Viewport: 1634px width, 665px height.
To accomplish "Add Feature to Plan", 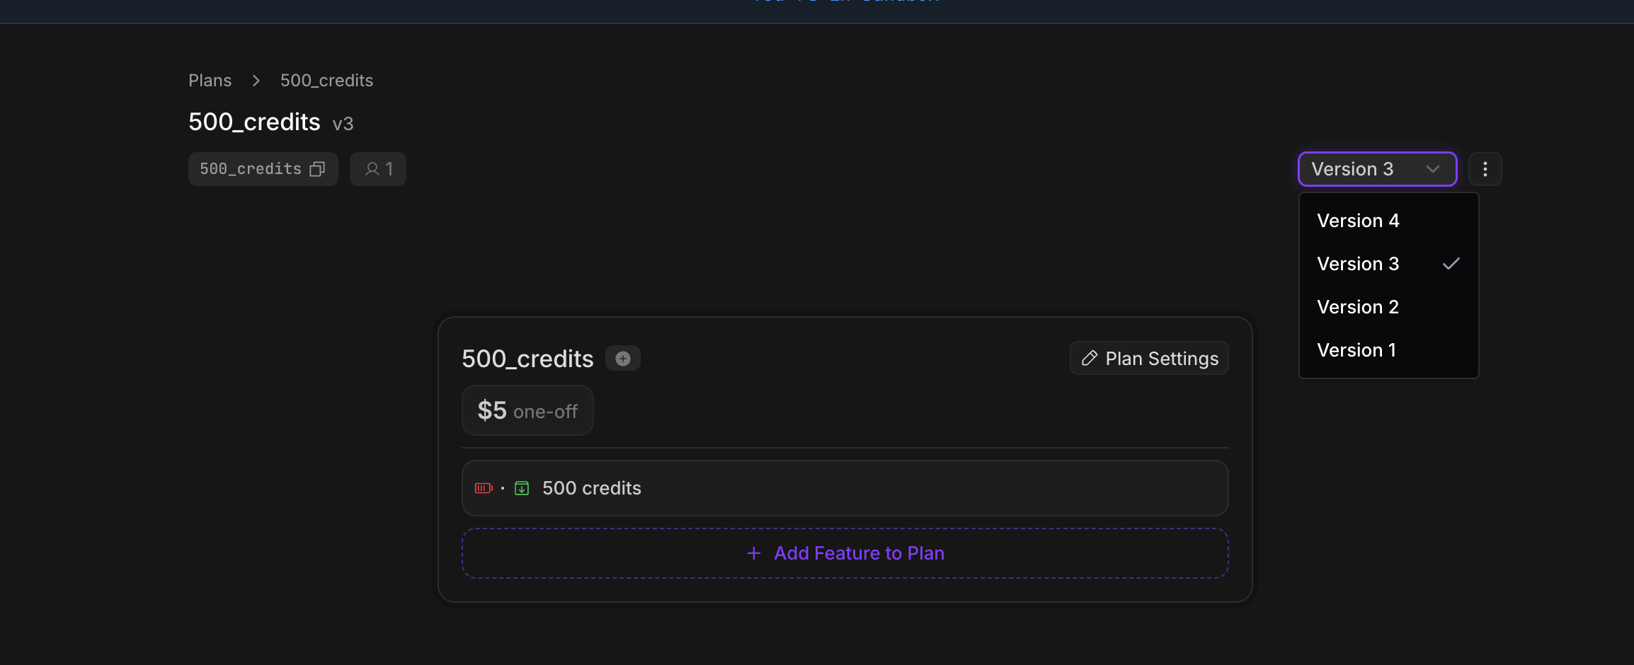I will (845, 553).
